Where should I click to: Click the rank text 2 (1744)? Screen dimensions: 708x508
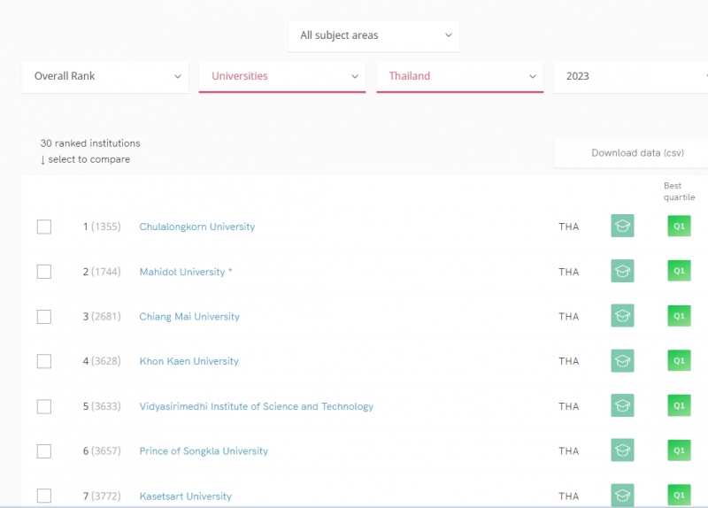(x=102, y=272)
